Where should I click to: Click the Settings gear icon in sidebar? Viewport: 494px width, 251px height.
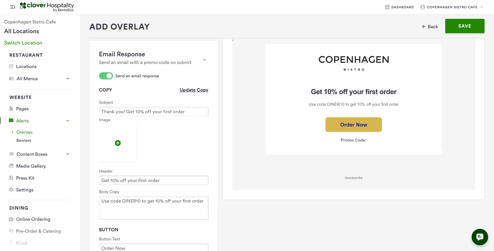11,190
